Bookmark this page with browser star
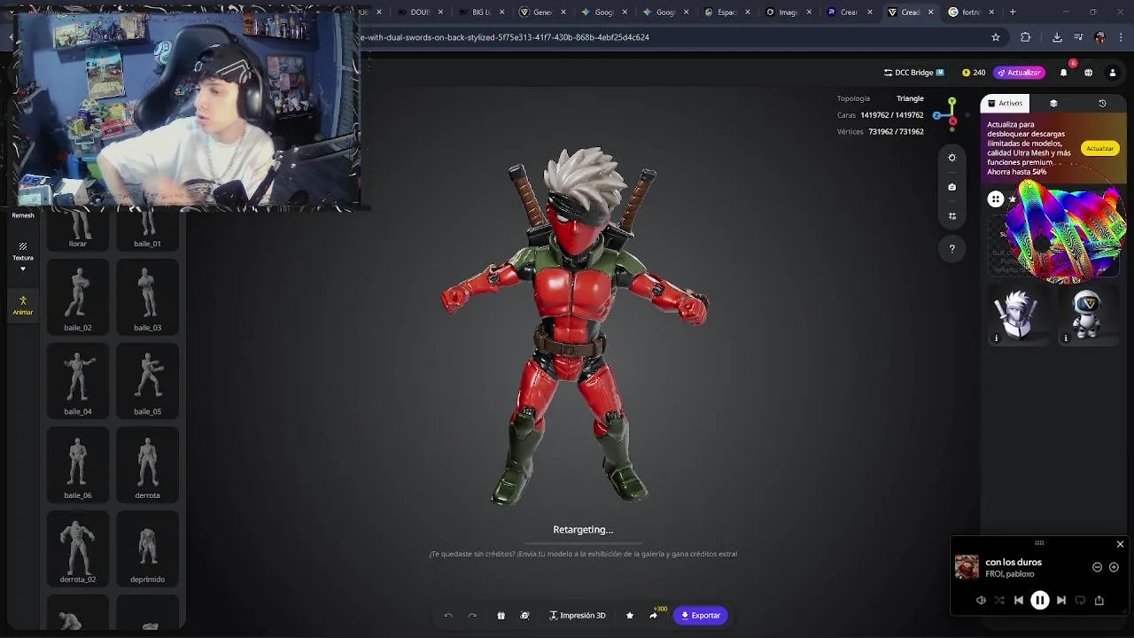This screenshot has height=638, width=1134. click(996, 37)
